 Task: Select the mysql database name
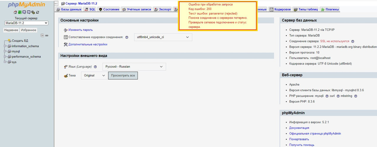tap(16, 51)
